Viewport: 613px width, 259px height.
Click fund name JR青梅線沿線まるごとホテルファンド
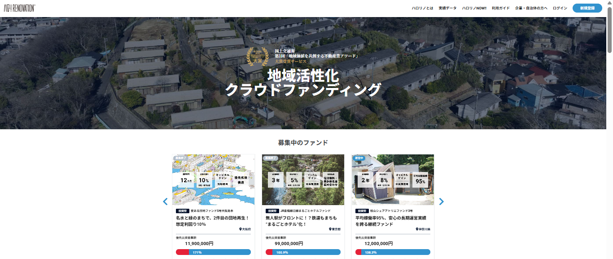pos(305,211)
